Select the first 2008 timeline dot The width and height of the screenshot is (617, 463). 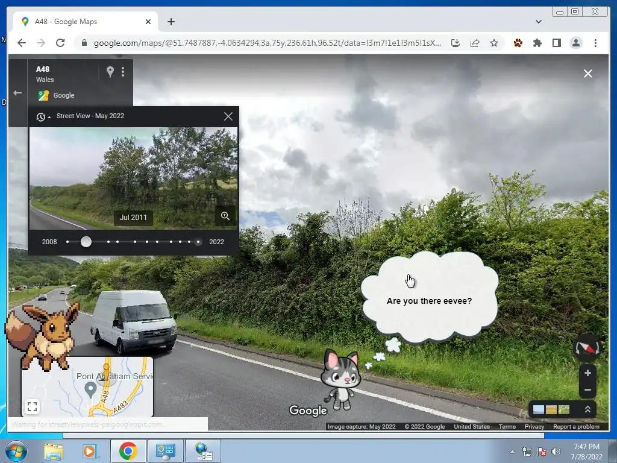(x=67, y=242)
